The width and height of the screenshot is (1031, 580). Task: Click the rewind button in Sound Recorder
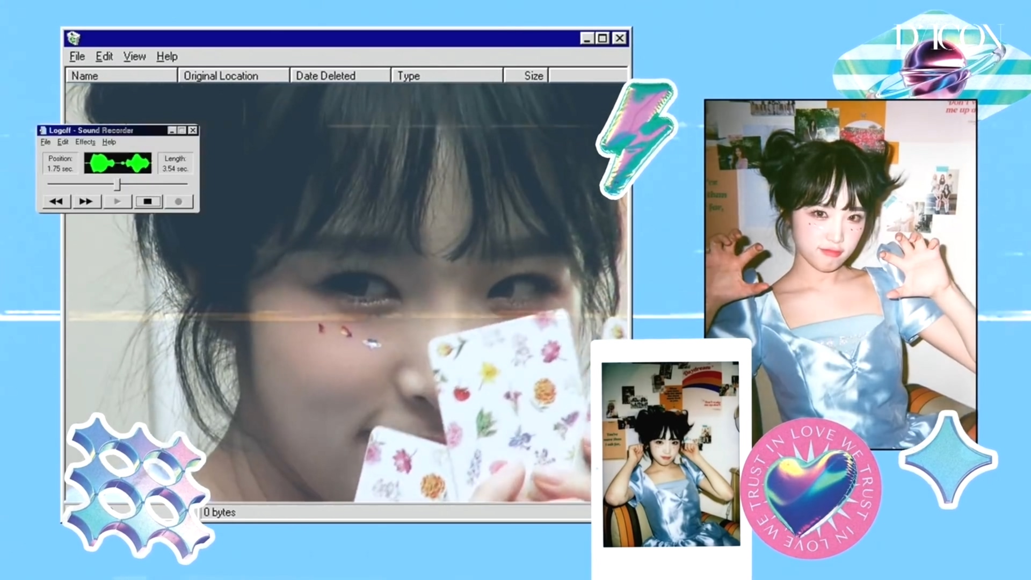click(x=56, y=201)
